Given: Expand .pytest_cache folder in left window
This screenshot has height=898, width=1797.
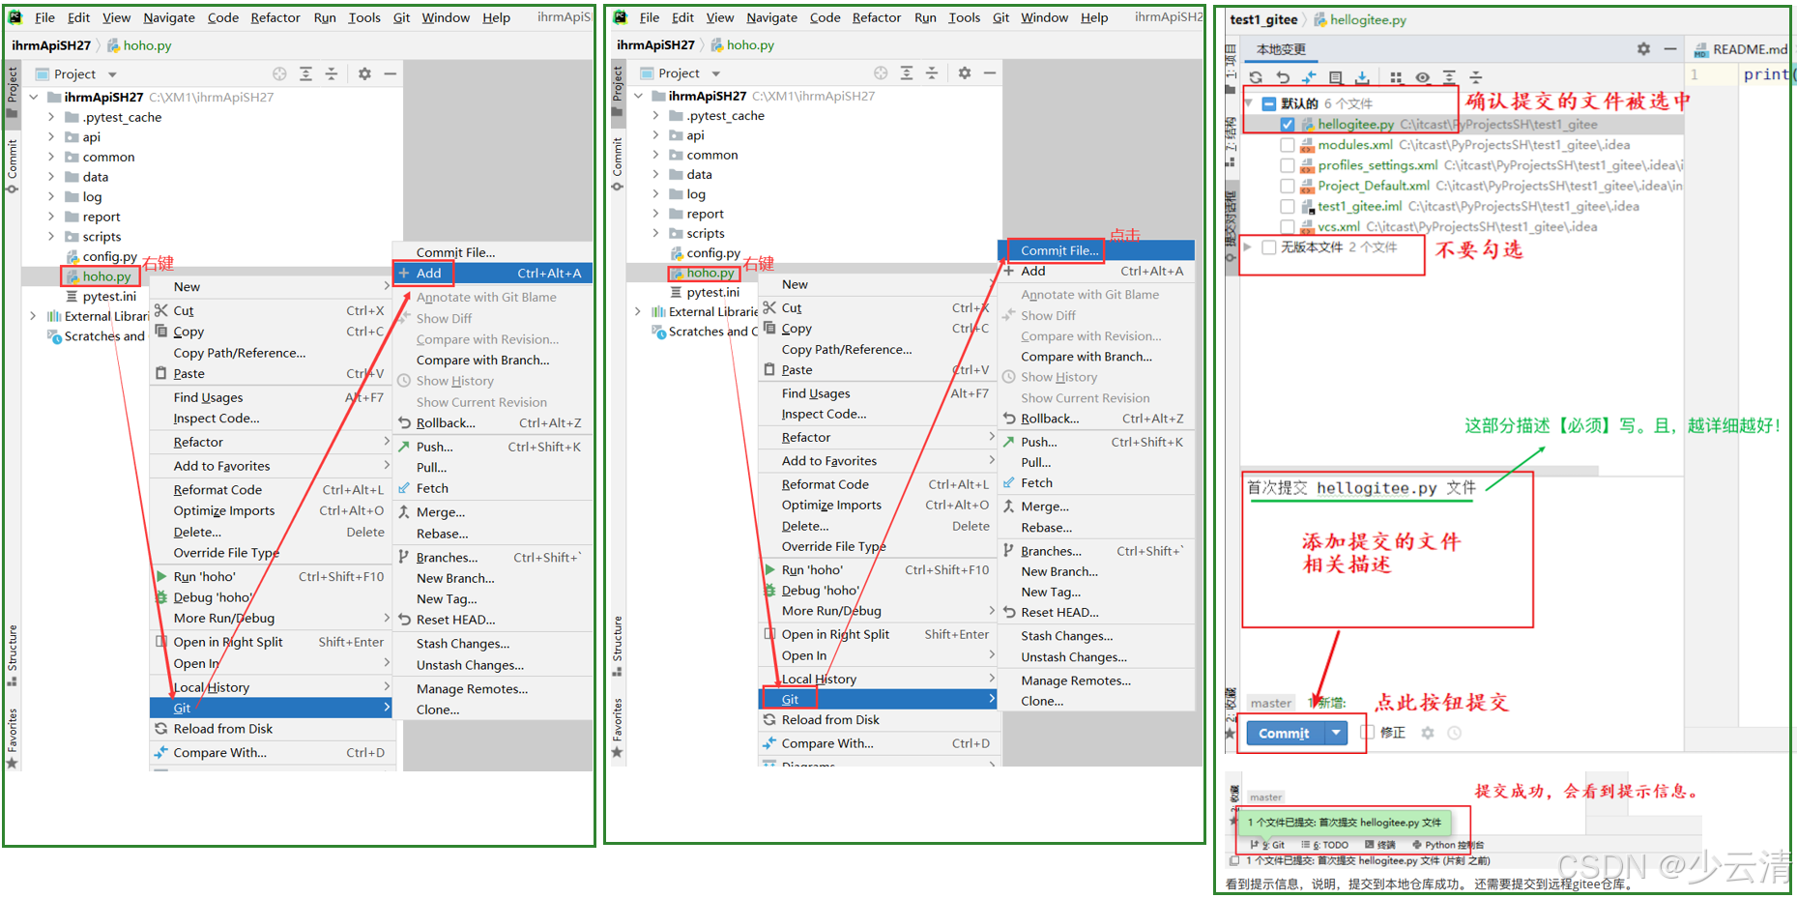Looking at the screenshot, I should 51,117.
